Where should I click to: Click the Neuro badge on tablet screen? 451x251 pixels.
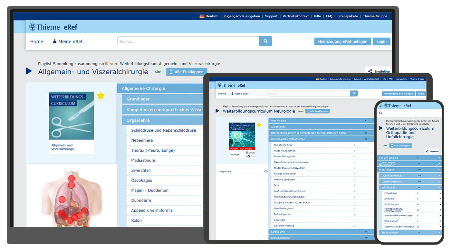coord(301,111)
